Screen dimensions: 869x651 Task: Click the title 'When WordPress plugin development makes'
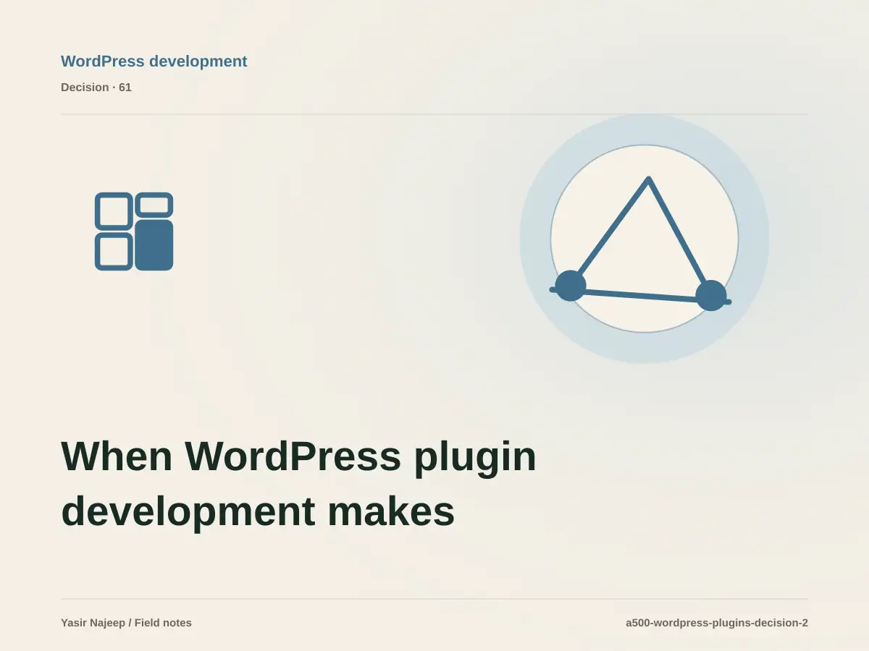click(x=298, y=484)
